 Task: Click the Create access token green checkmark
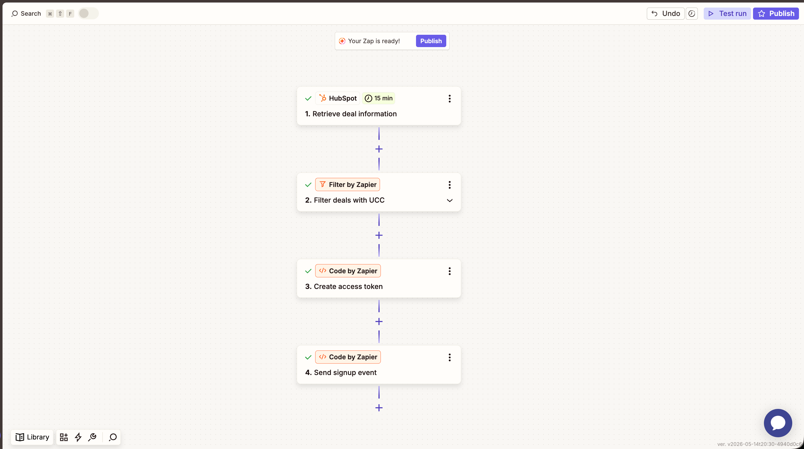308,271
